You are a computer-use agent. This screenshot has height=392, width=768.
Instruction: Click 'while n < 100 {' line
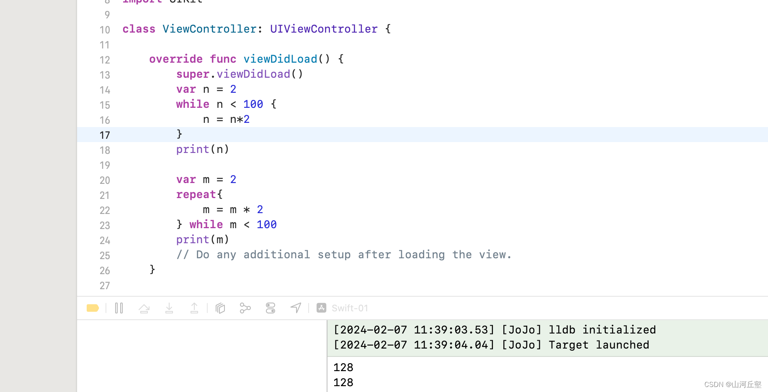click(227, 104)
